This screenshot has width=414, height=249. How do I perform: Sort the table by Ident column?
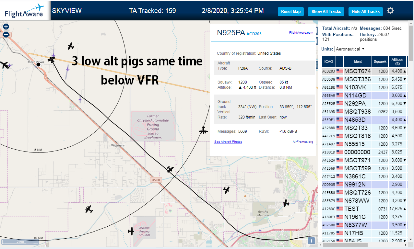click(358, 61)
